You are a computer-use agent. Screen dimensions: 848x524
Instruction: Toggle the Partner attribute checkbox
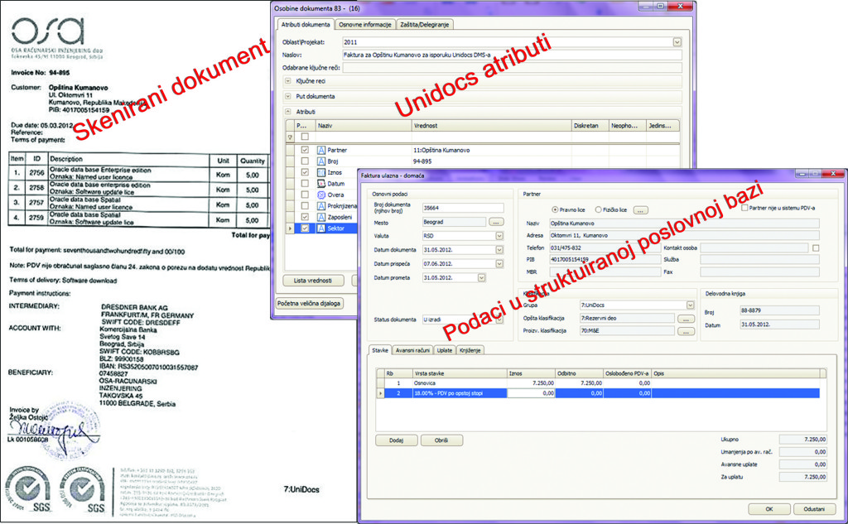[x=305, y=150]
